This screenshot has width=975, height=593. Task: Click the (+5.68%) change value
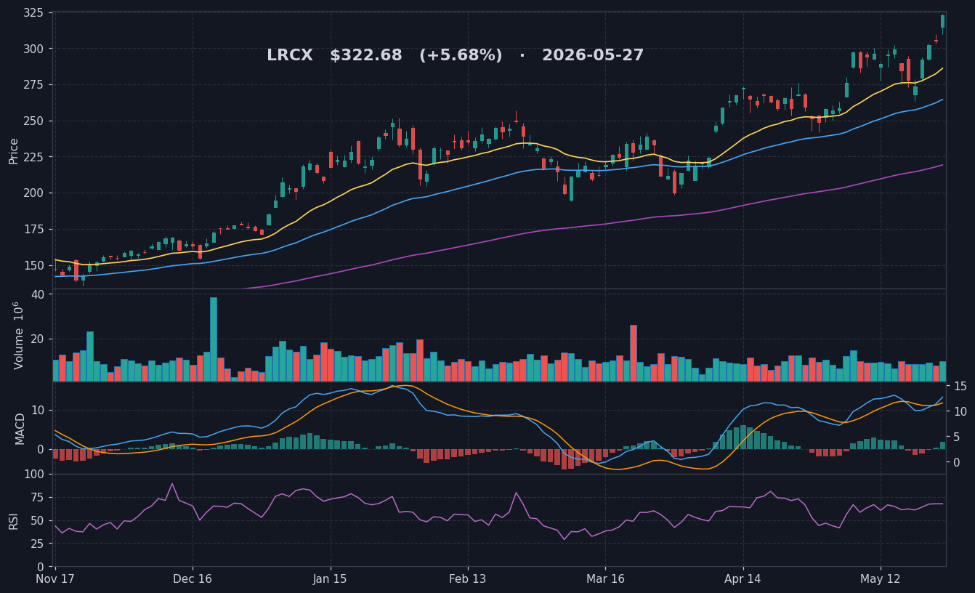461,56
